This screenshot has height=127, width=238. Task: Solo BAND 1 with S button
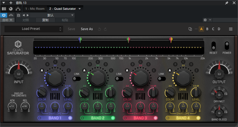(x=40, y=118)
